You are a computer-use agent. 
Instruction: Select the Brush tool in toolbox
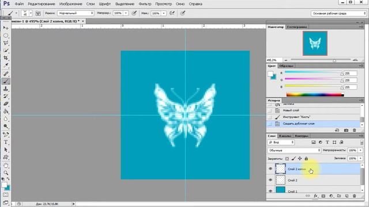(6, 81)
